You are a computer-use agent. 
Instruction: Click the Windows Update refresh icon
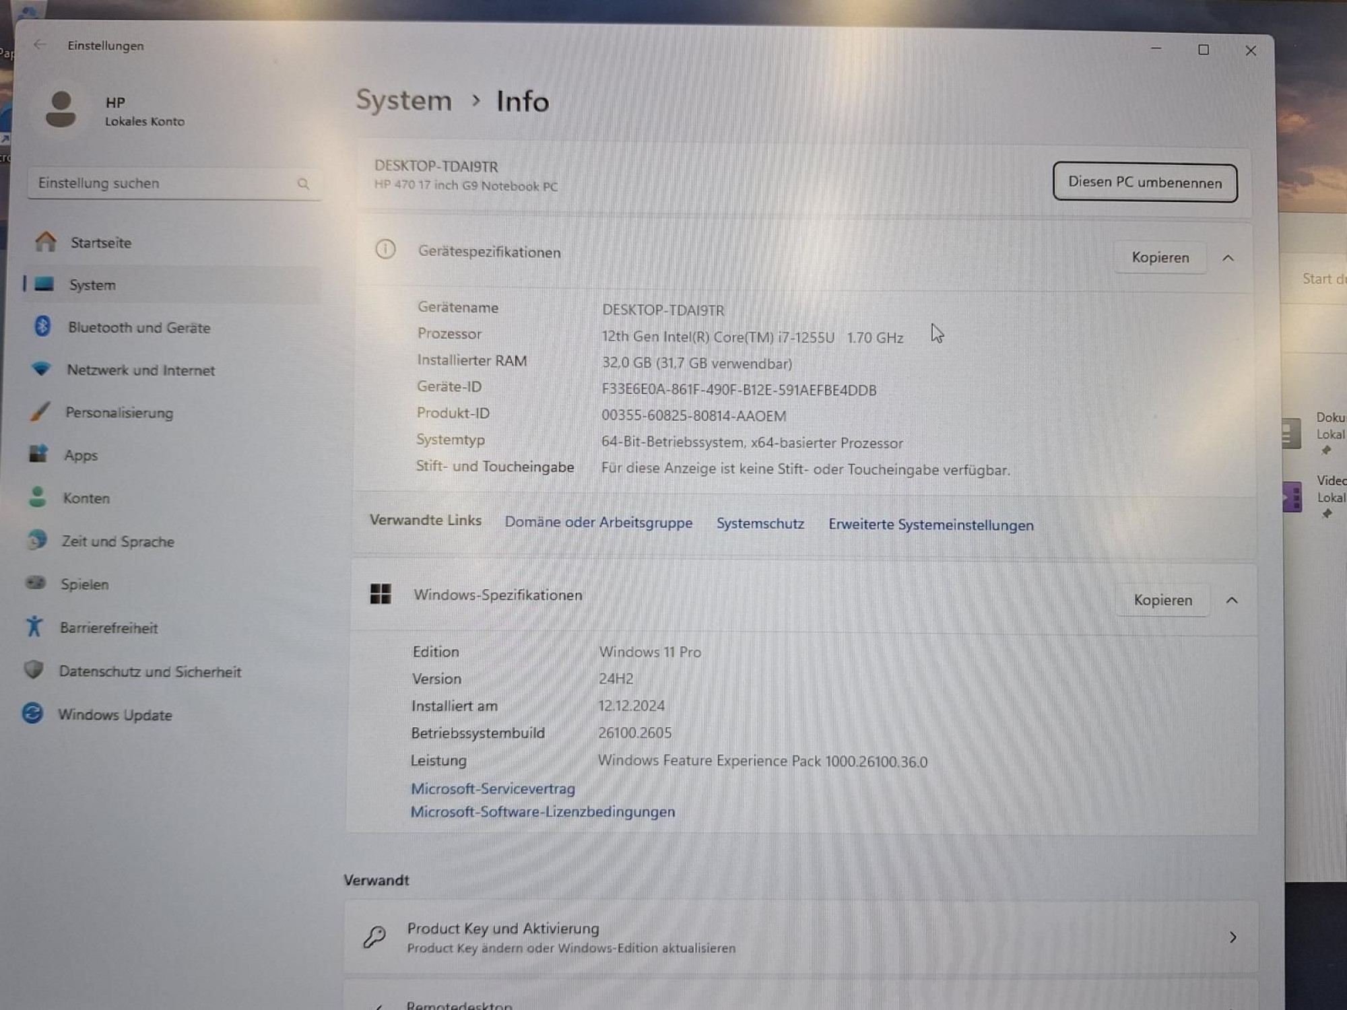32,713
